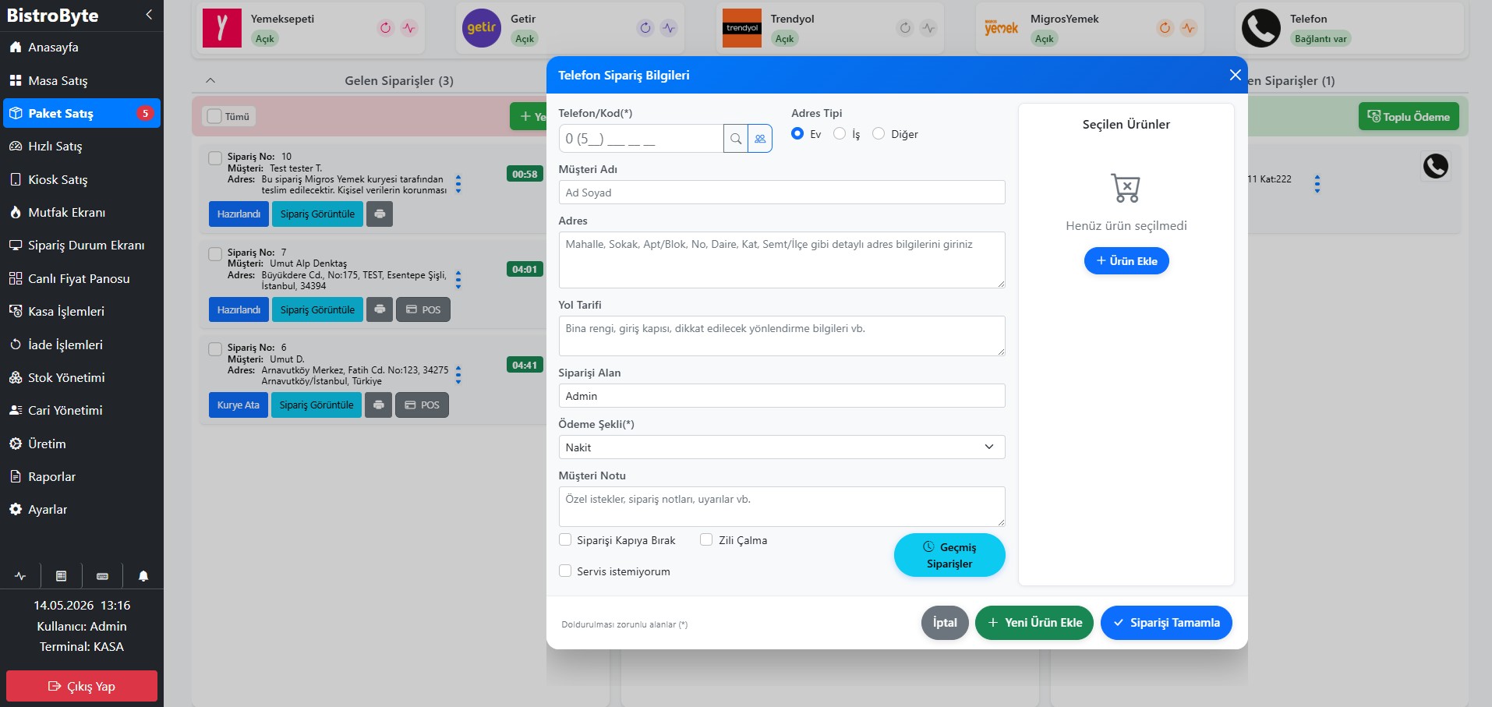
Task: Click the activity pulse icon in the sidebar footer
Action: coord(20,576)
